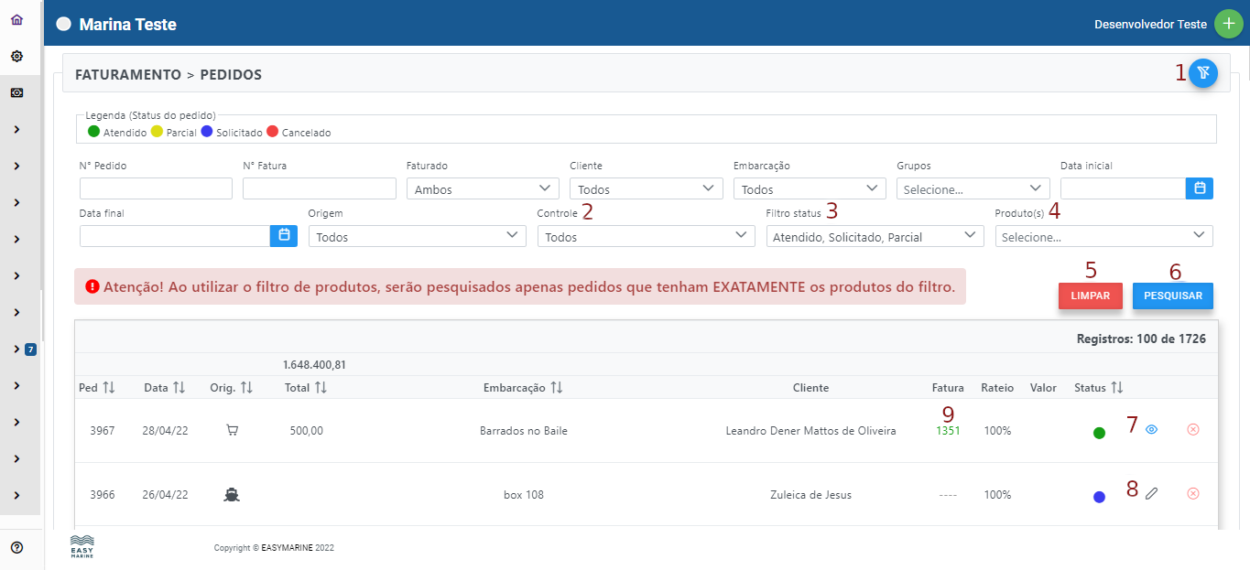This screenshot has width=1250, height=570.
Task: Open the Cliente dropdown
Action: [x=646, y=188]
